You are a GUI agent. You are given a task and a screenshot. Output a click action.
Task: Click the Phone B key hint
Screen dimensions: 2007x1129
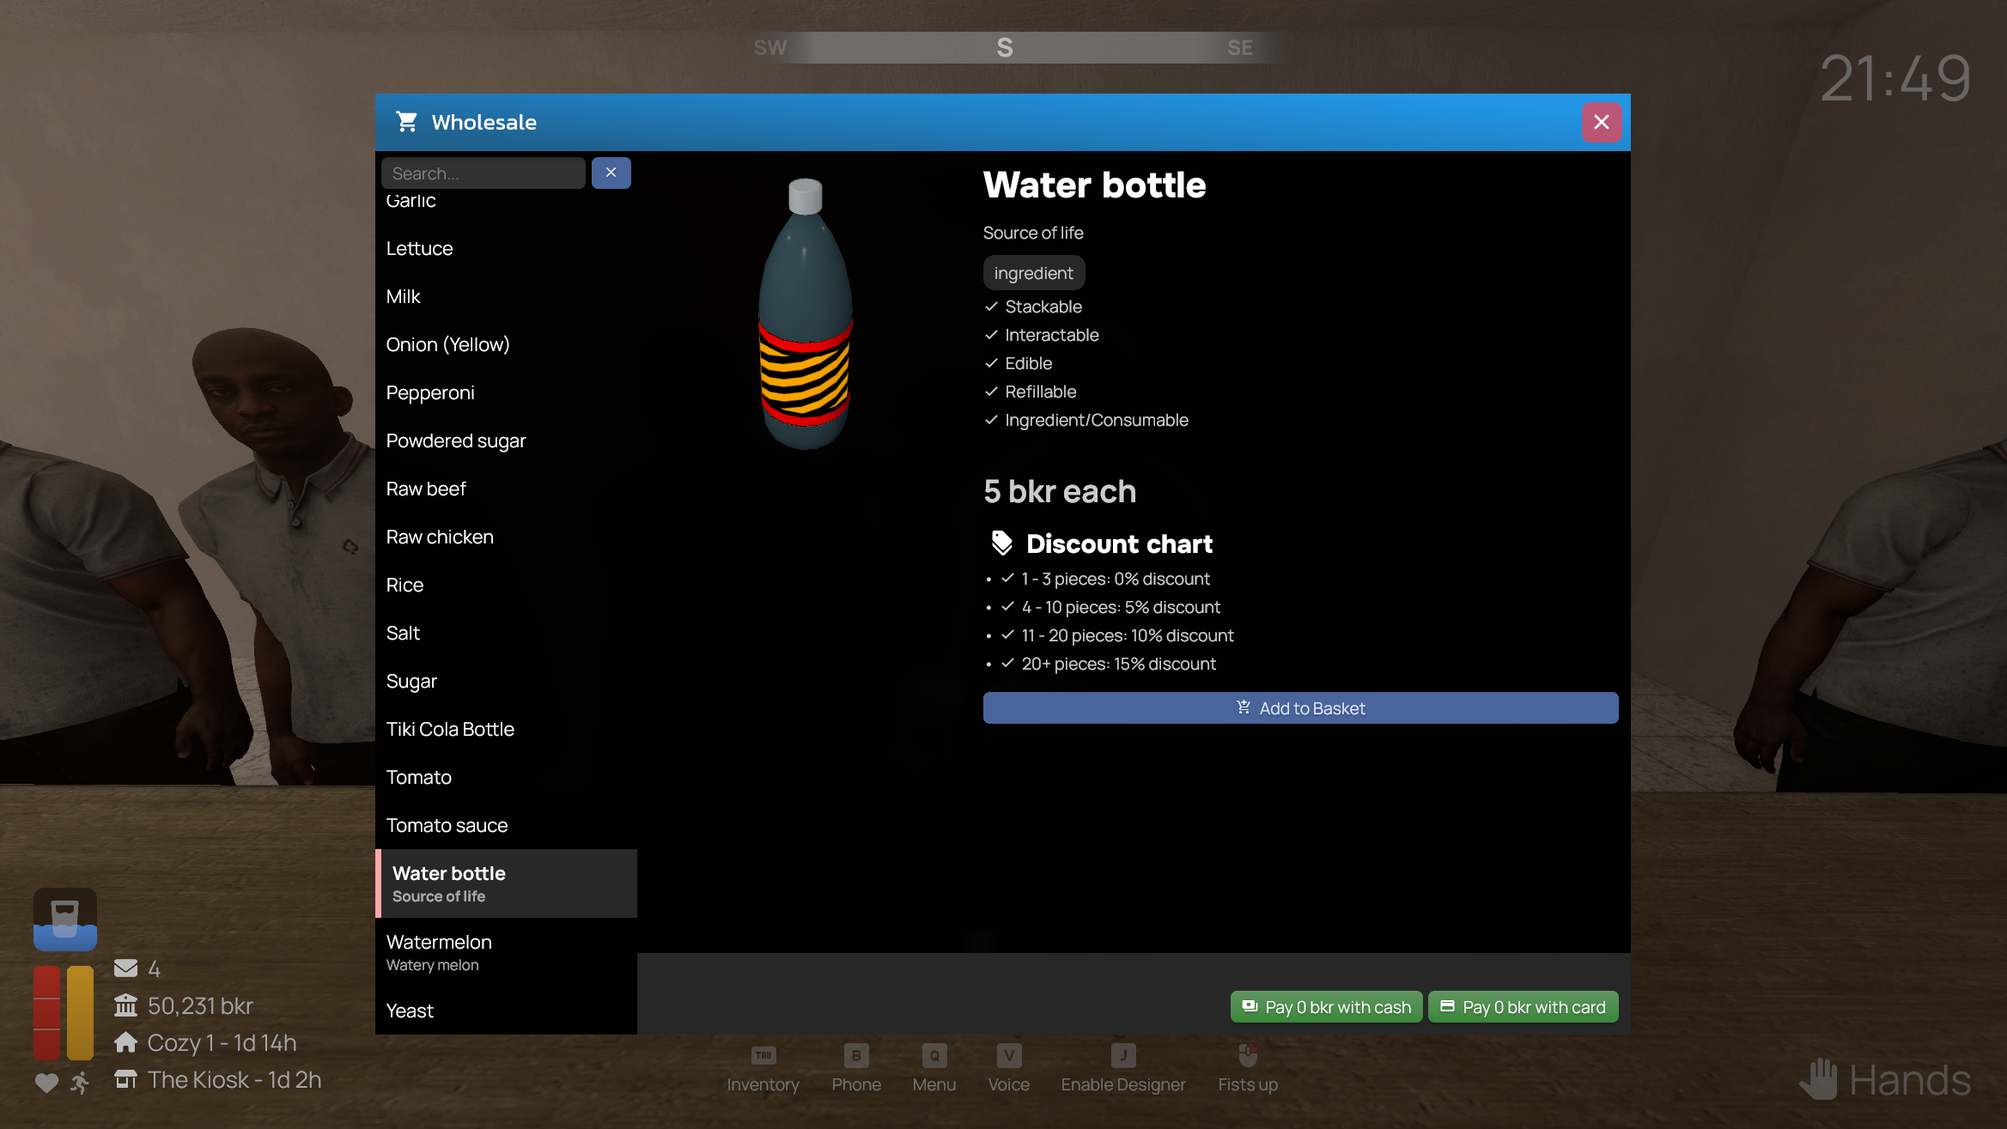tap(856, 1055)
